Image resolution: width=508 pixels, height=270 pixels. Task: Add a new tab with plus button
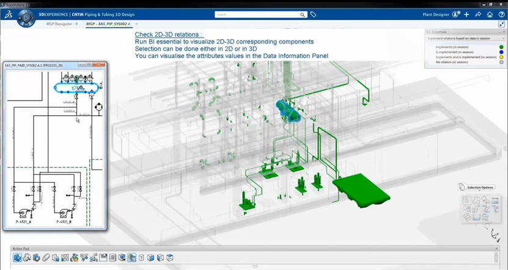click(x=136, y=24)
